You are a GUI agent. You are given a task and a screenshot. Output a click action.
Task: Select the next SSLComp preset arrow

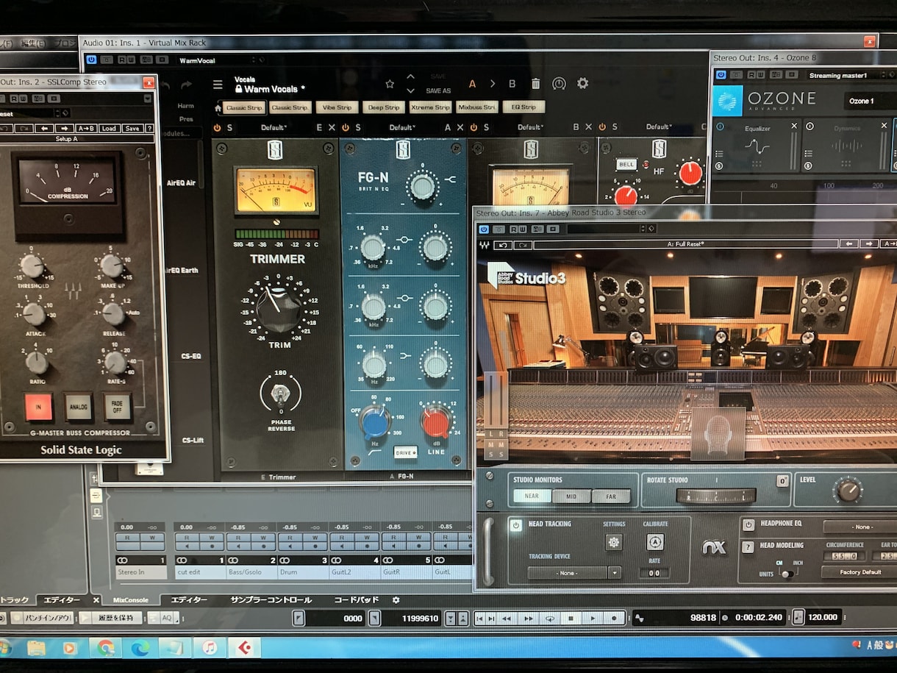tap(65, 128)
